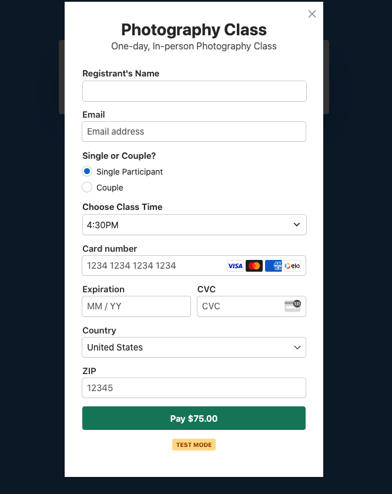Click the TEST MODE badge

click(x=194, y=445)
